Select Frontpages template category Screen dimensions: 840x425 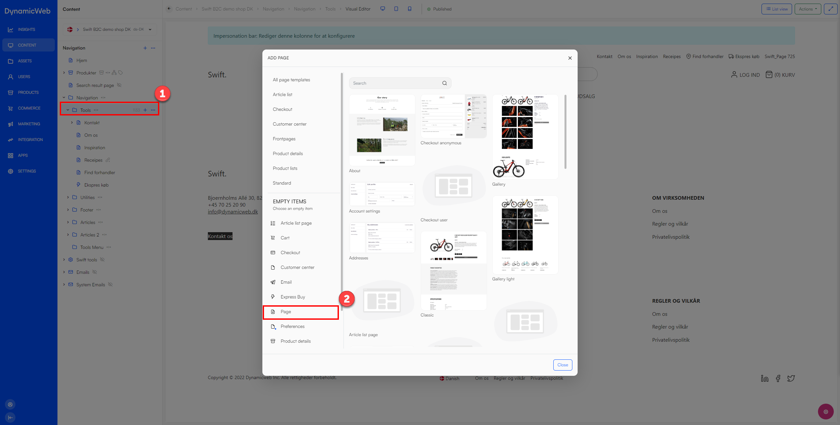click(284, 139)
